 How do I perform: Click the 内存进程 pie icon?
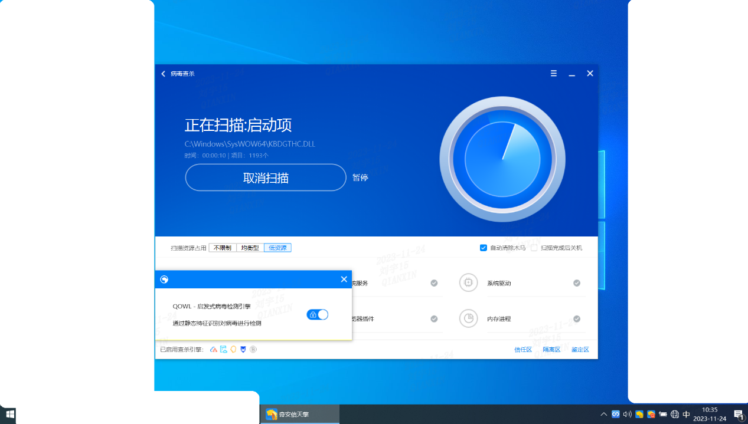[468, 318]
